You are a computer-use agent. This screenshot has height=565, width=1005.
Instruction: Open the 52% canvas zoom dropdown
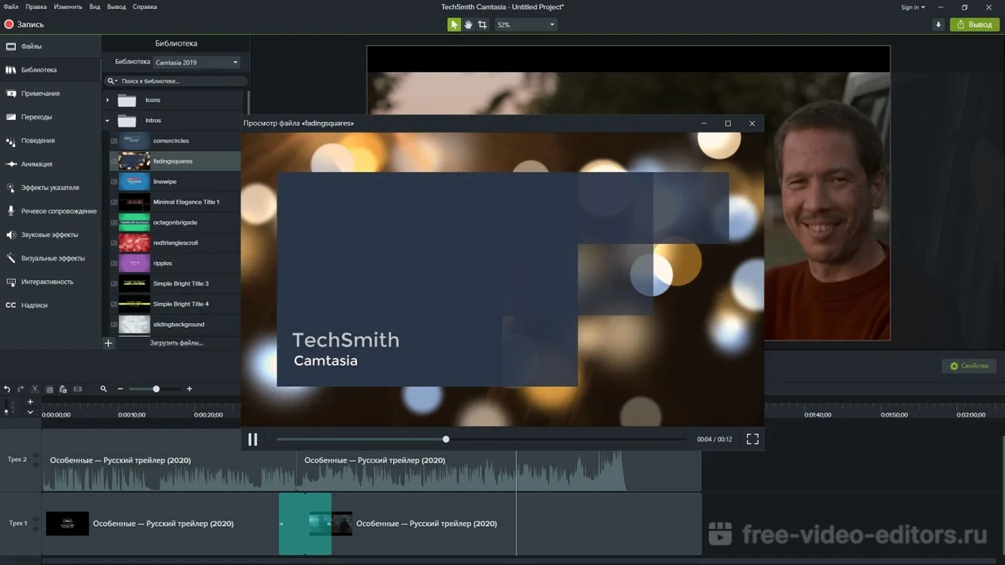pyautogui.click(x=525, y=25)
